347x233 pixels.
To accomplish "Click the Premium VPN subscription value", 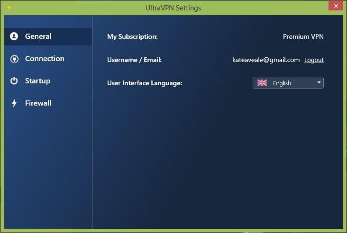I will click(303, 36).
